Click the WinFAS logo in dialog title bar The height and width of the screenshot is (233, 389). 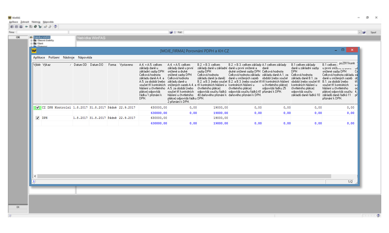coord(34,51)
